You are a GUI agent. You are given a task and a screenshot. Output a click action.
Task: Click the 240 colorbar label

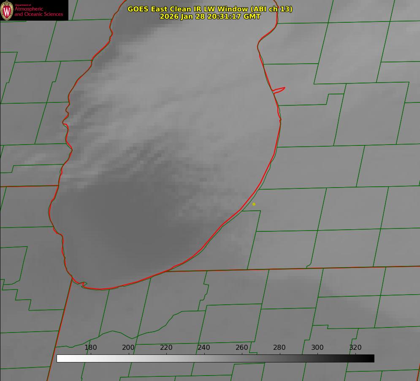click(x=204, y=348)
